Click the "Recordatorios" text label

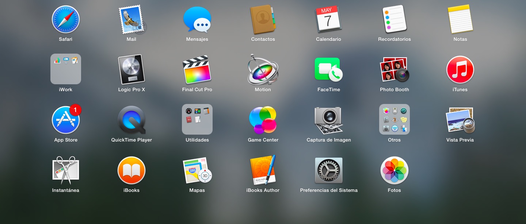(394, 39)
